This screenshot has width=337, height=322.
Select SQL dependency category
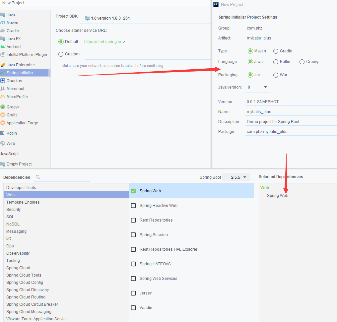66,217
